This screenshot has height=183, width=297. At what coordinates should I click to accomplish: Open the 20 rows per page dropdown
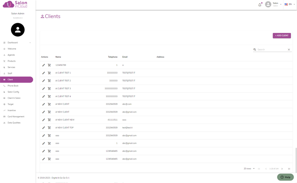click(249, 169)
